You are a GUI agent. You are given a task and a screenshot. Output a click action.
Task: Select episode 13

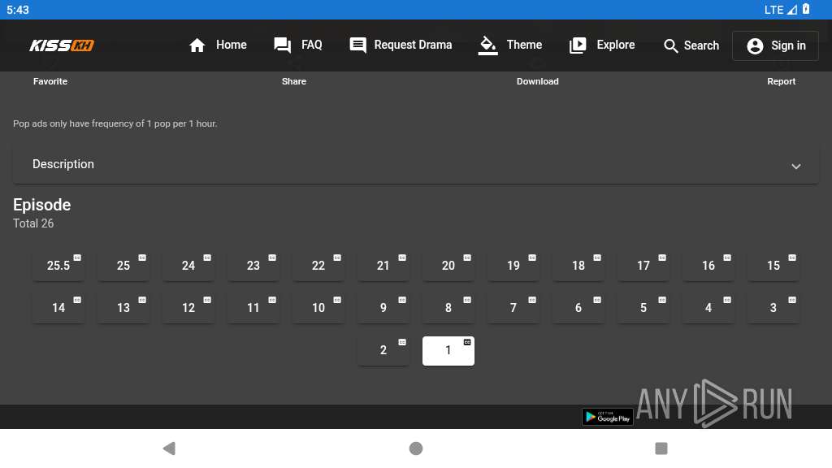click(123, 308)
